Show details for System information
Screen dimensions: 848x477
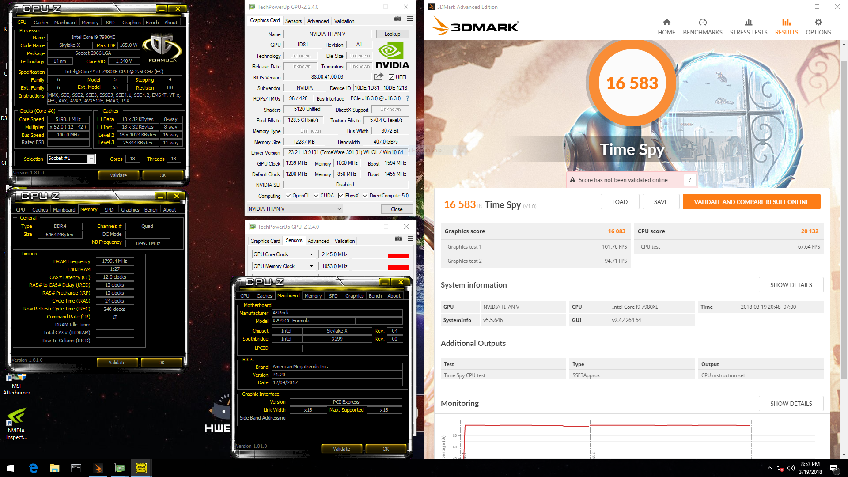point(791,285)
